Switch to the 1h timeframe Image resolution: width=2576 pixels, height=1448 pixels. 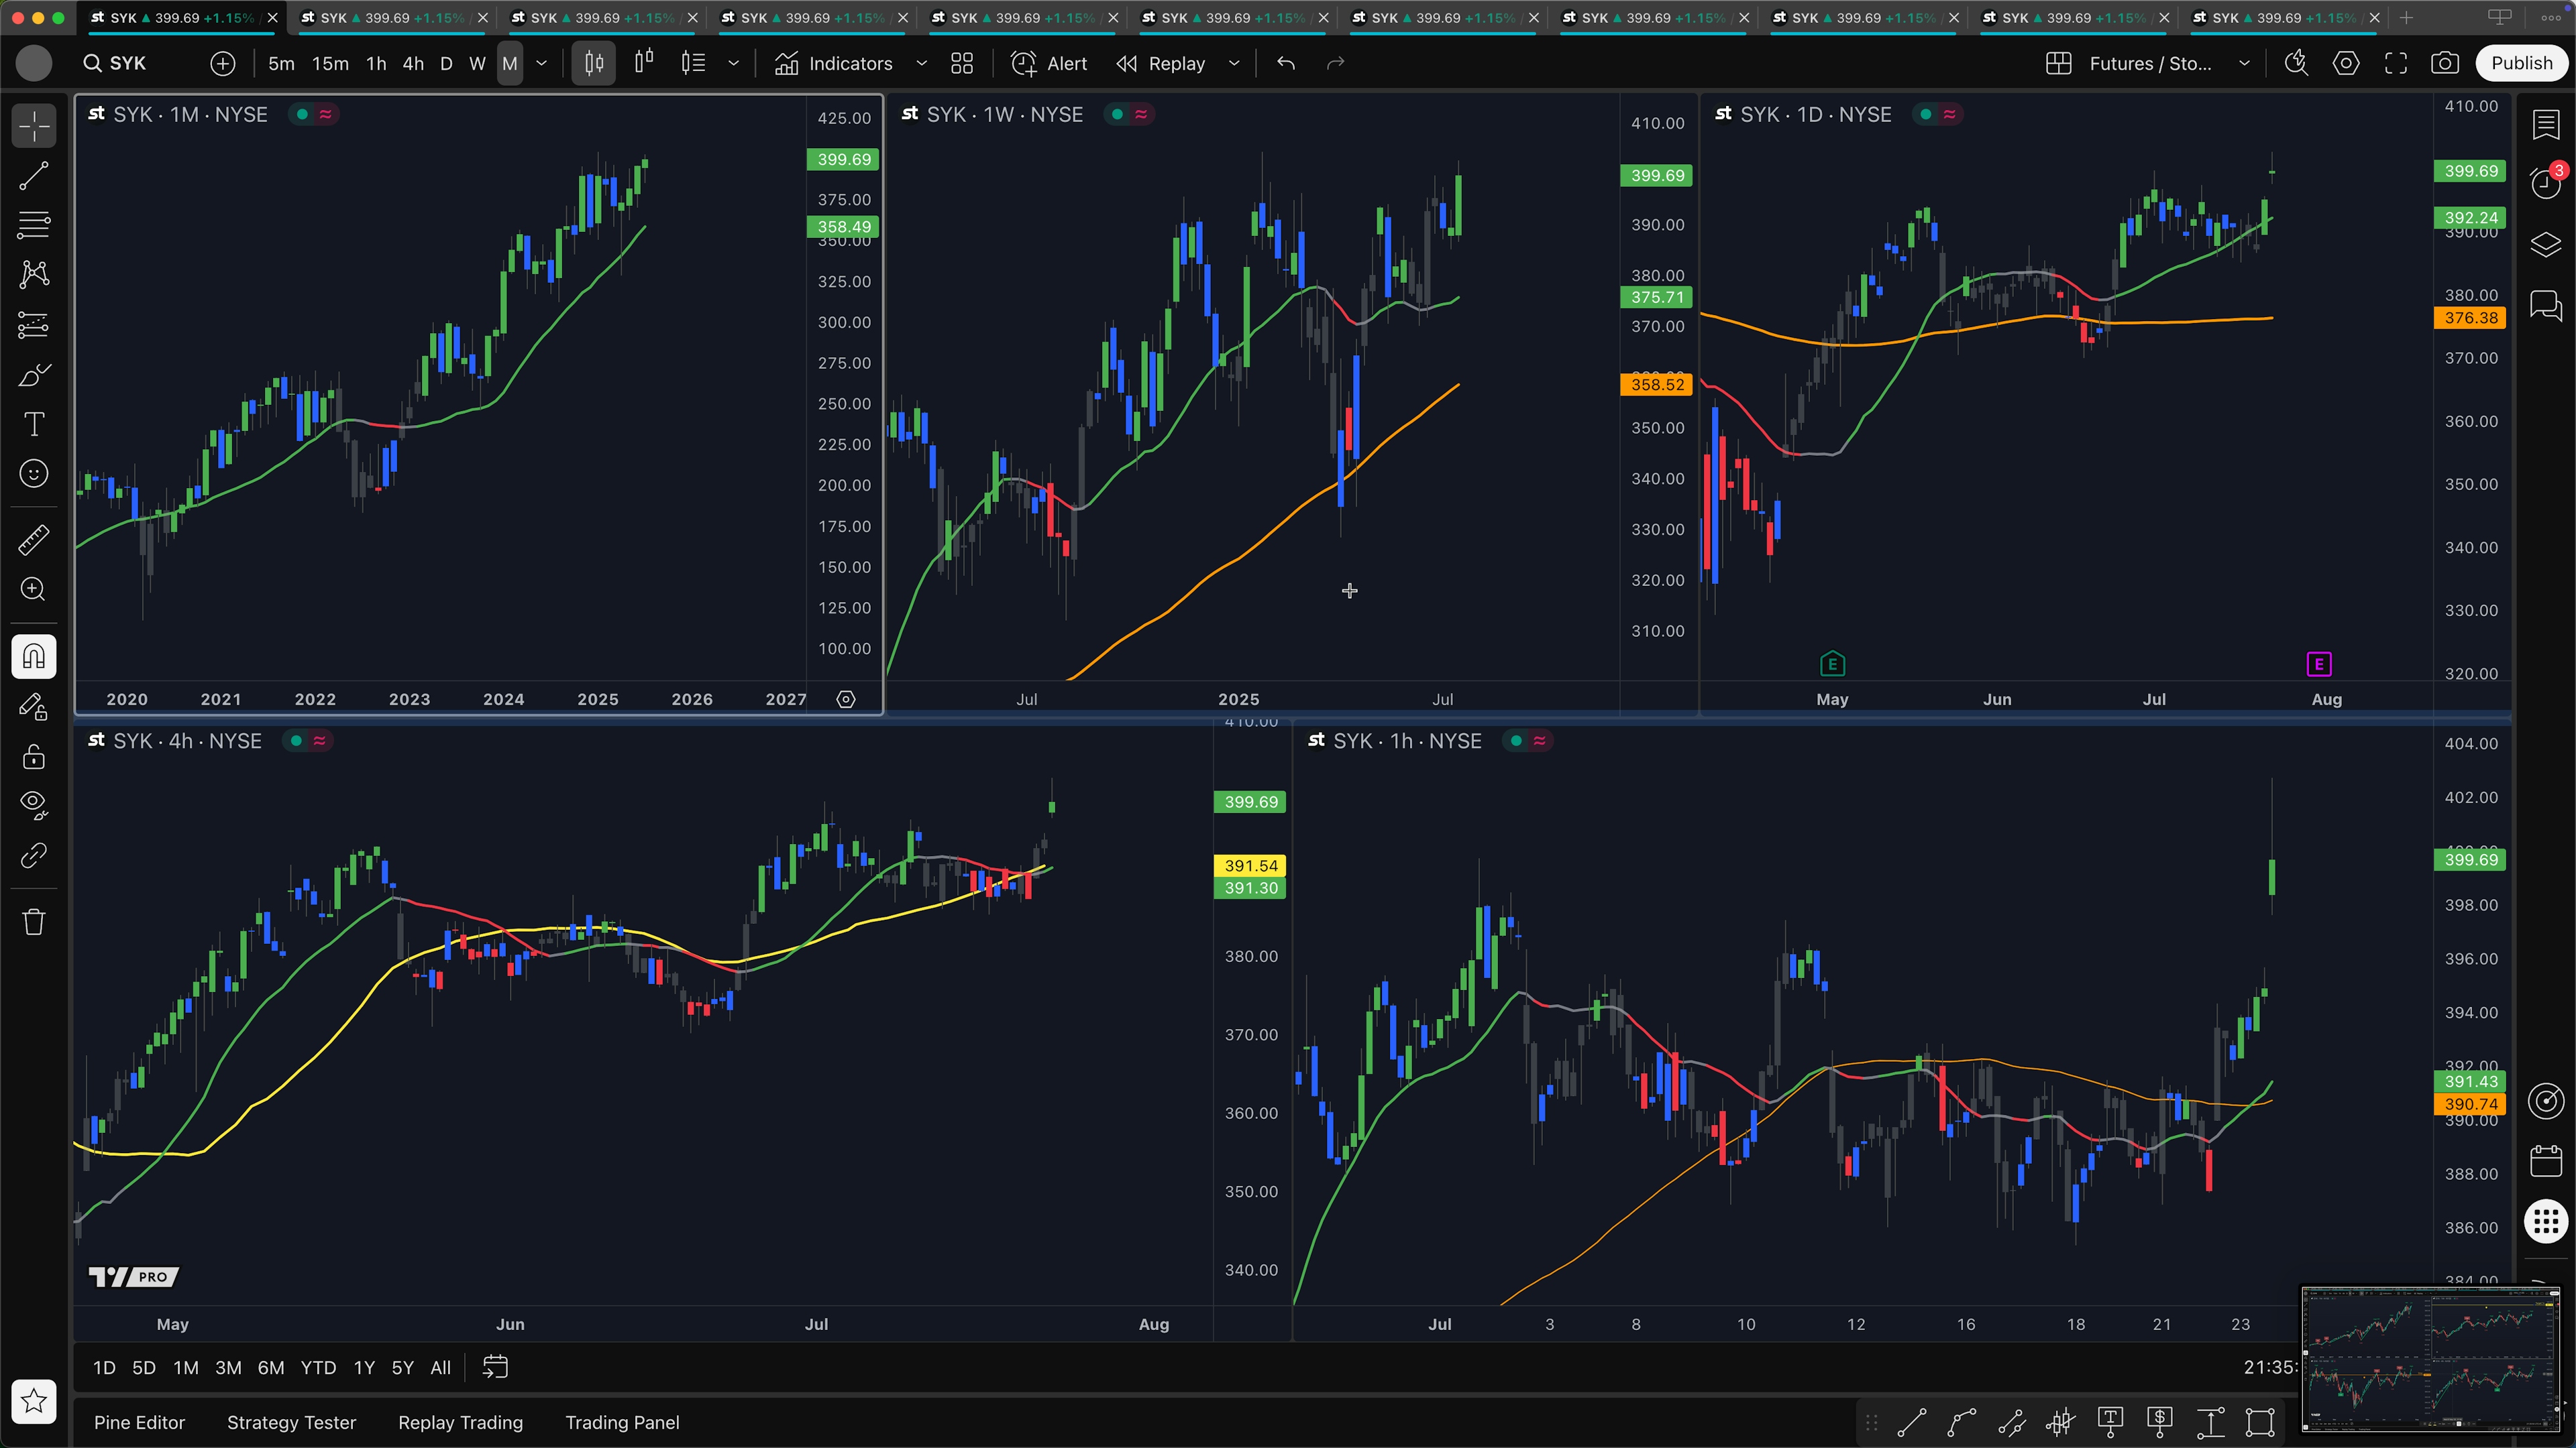coord(376,63)
